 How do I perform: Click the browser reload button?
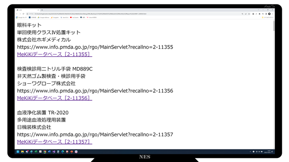(x=23, y=14)
